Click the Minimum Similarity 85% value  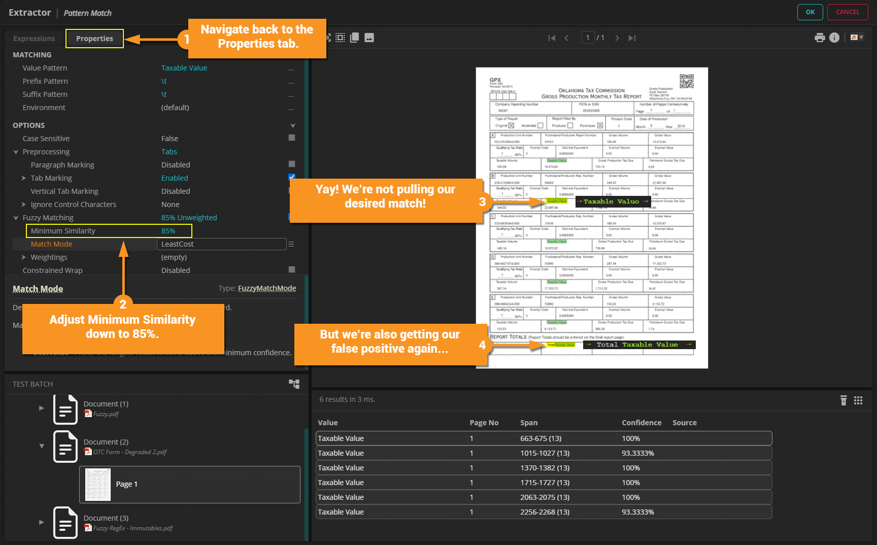click(168, 231)
